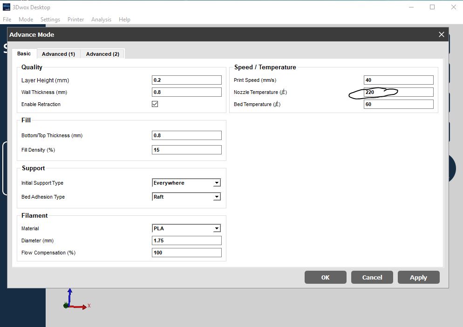Click the 'Nozzle Temperature' label
Image resolution: width=463 pixels, height=327 pixels.
[260, 92]
